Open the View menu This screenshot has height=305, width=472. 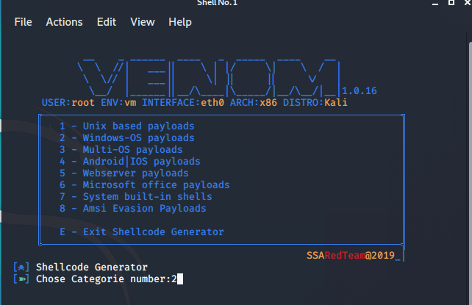point(143,22)
